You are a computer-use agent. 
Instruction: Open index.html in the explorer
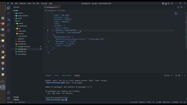21,41
